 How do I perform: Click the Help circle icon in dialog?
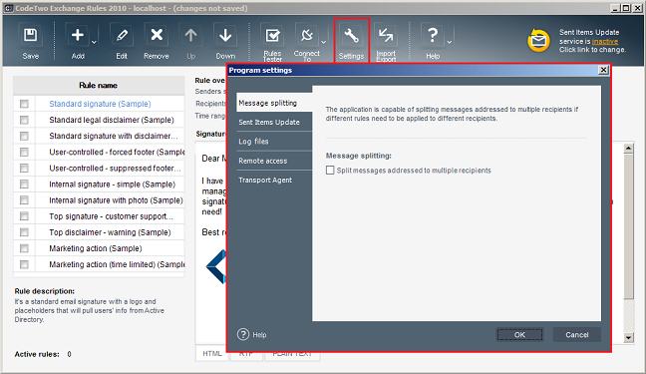click(243, 334)
